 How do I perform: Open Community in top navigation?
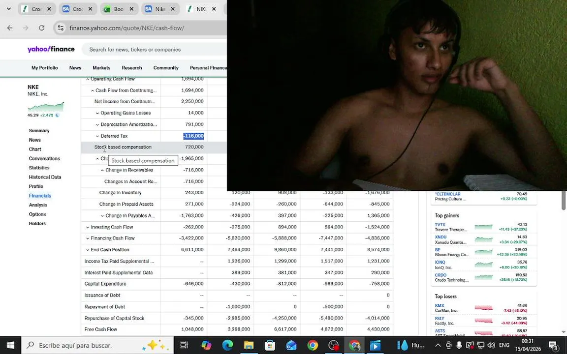(x=166, y=67)
